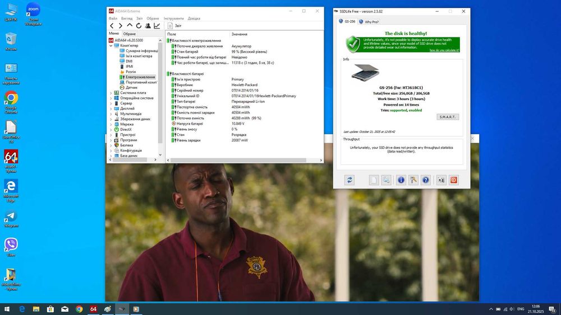Click the 'how do you calculate it?' link

click(x=444, y=50)
